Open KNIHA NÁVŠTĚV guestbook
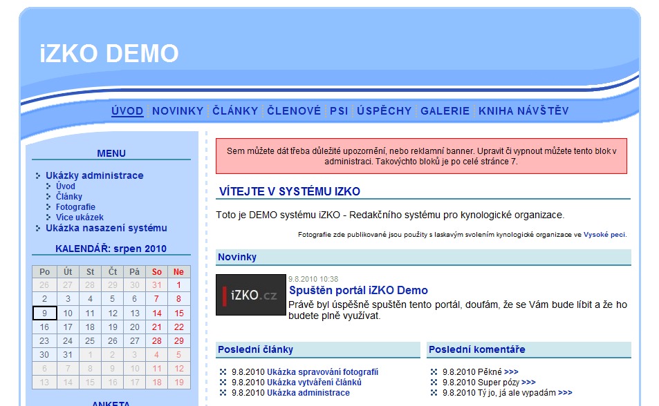The width and height of the screenshot is (659, 406). click(523, 111)
